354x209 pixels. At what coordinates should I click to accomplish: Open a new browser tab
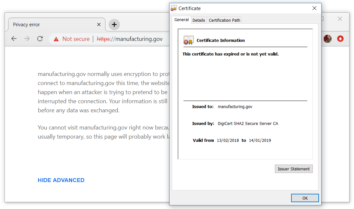tap(114, 24)
